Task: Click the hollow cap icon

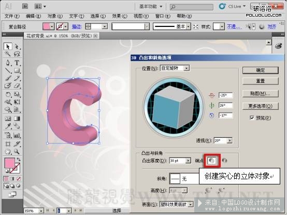Action: pyautogui.click(x=224, y=161)
